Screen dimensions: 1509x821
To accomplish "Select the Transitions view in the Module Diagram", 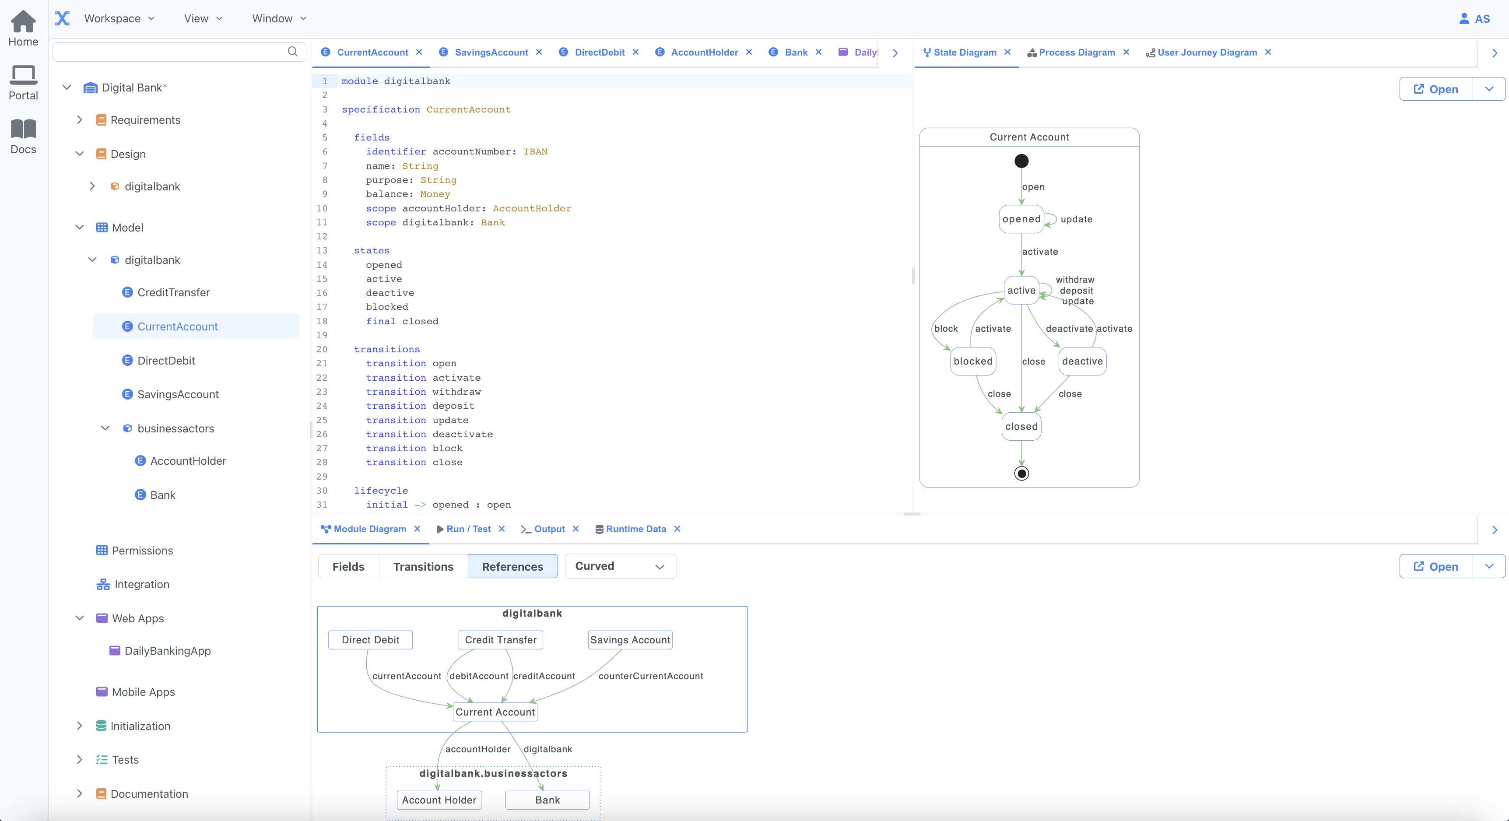I will [x=423, y=566].
